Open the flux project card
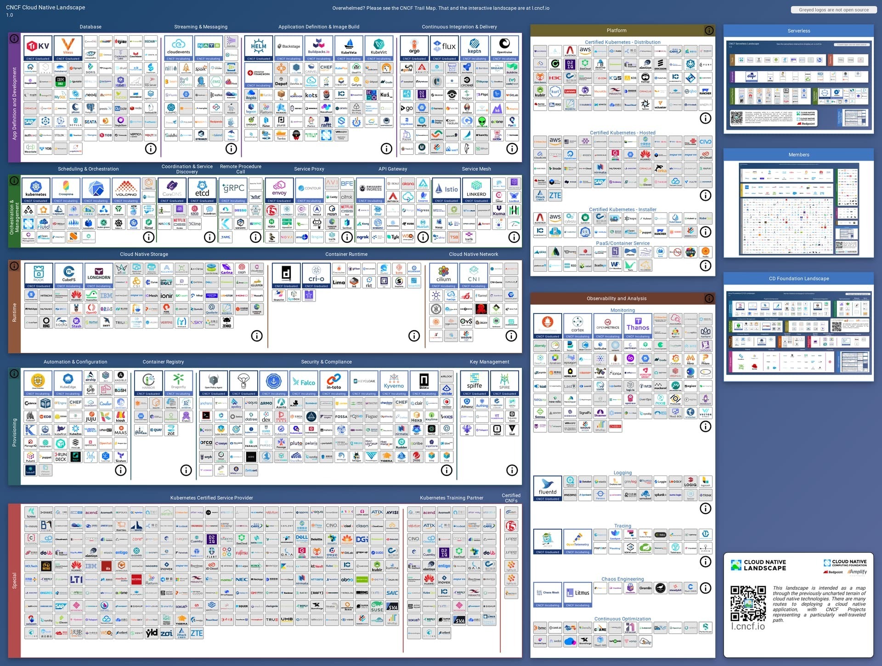 444,48
